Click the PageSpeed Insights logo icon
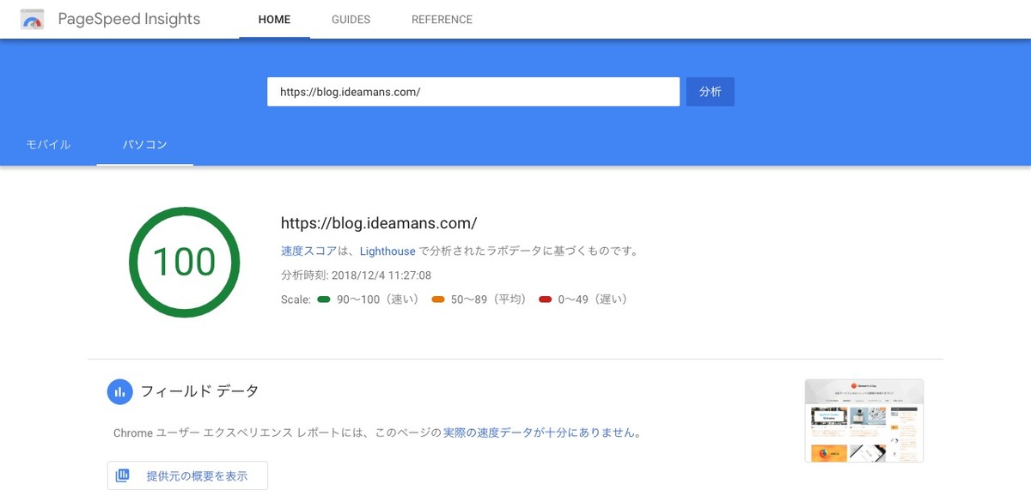The height and width of the screenshot is (490, 1031). pyautogui.click(x=32, y=19)
